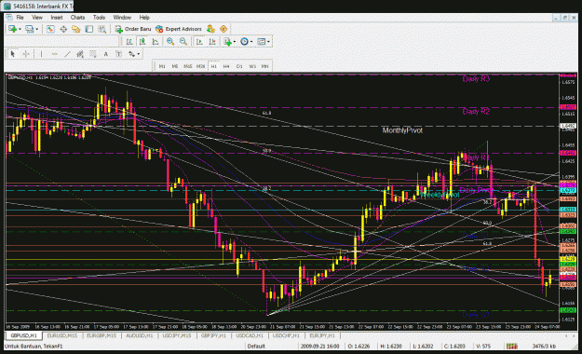Switch chart to line chart

pos(156,41)
